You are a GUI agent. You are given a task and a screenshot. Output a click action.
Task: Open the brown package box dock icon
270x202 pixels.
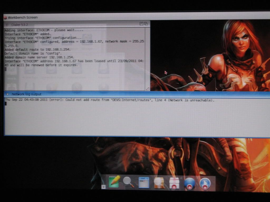click(x=158, y=183)
